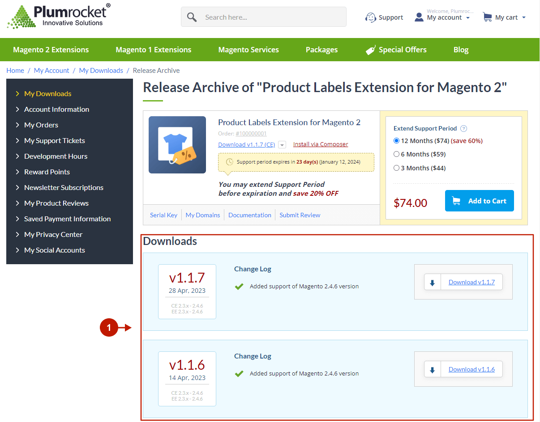Screen dimensions: 540x422
Task: Open the Blog menu item
Action: 461,50
